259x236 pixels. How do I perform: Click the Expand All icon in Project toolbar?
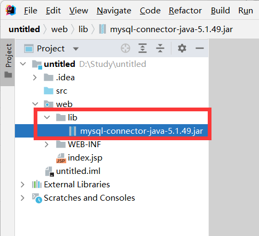[x=143, y=48]
